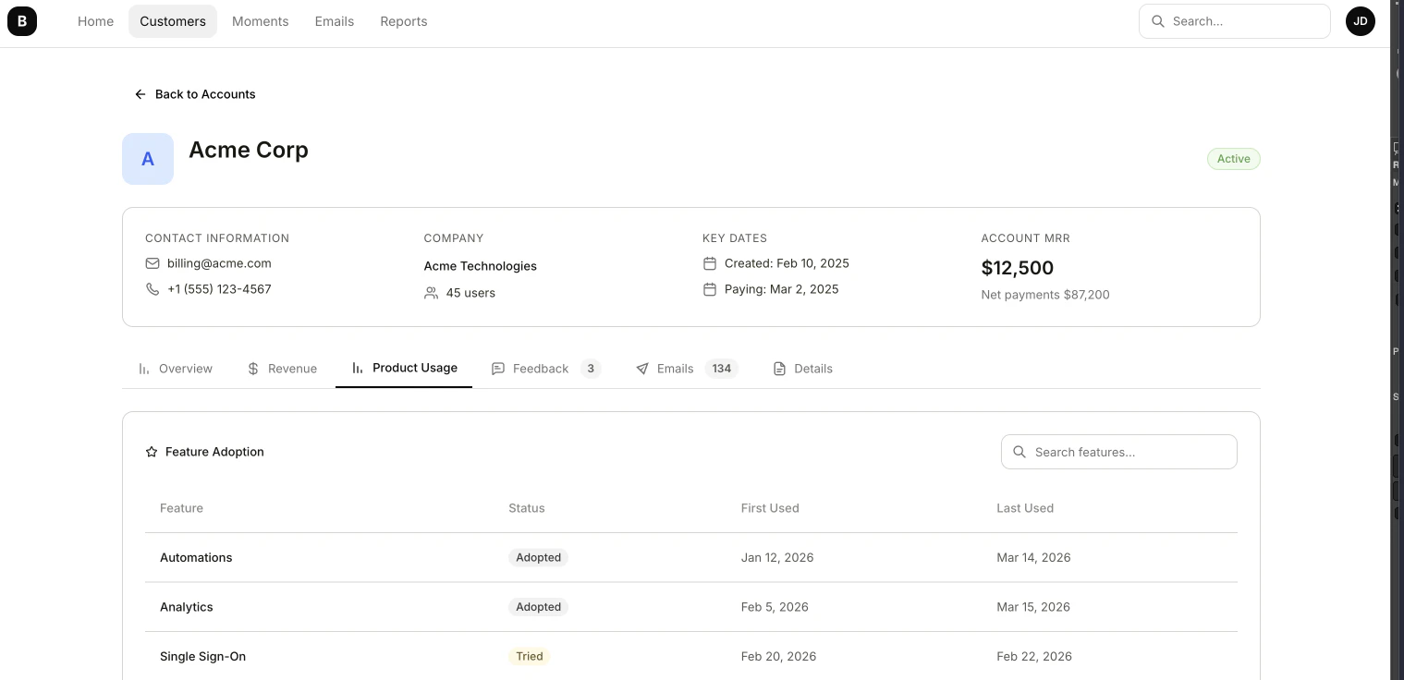The image size is (1404, 680).
Task: Click the phone icon beside the phone number
Action: tap(153, 288)
